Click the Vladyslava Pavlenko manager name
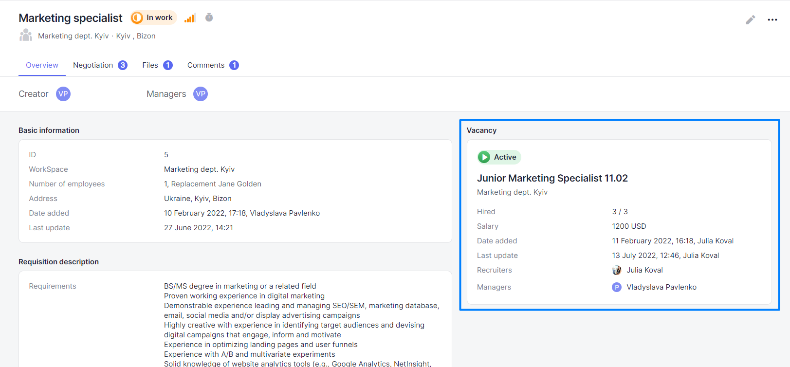The image size is (790, 367). [x=661, y=287]
